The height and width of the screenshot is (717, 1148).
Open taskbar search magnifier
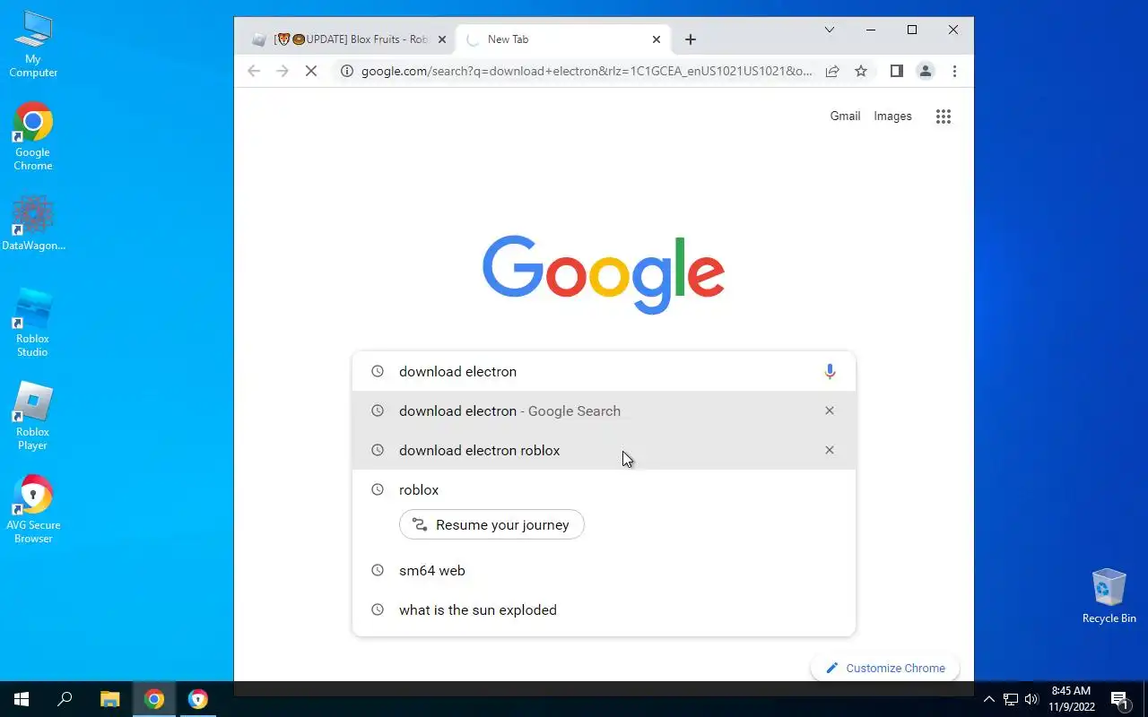pos(65,699)
